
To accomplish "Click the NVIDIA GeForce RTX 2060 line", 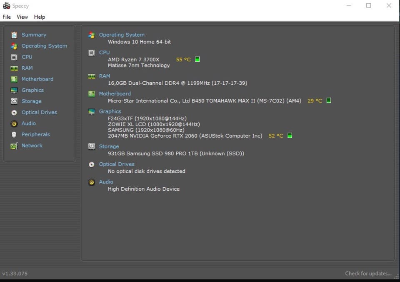I will 185,136.
